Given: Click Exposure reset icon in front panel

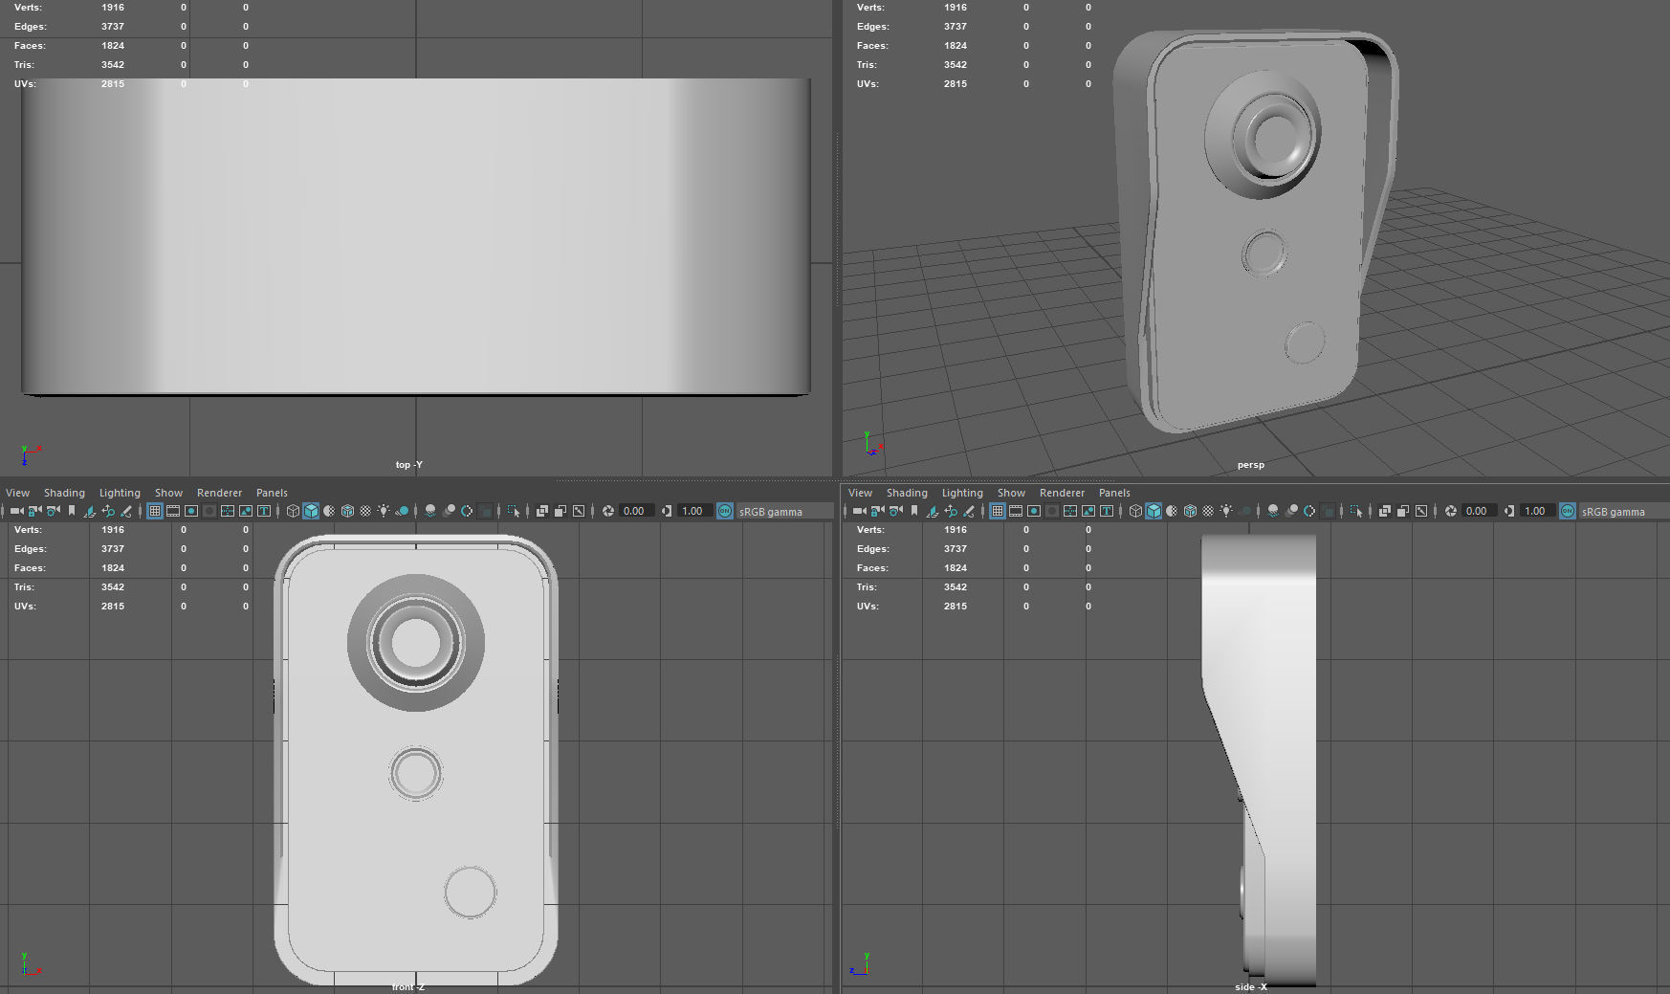Looking at the screenshot, I should [608, 511].
